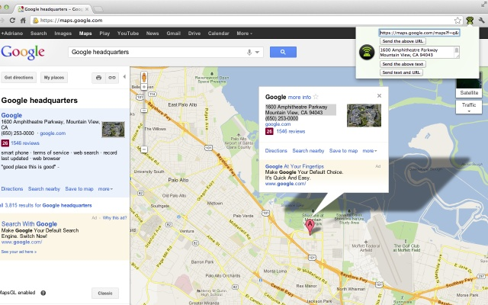Open Gmail from the Google bar
The width and height of the screenshot is (488, 305).
click(x=174, y=34)
